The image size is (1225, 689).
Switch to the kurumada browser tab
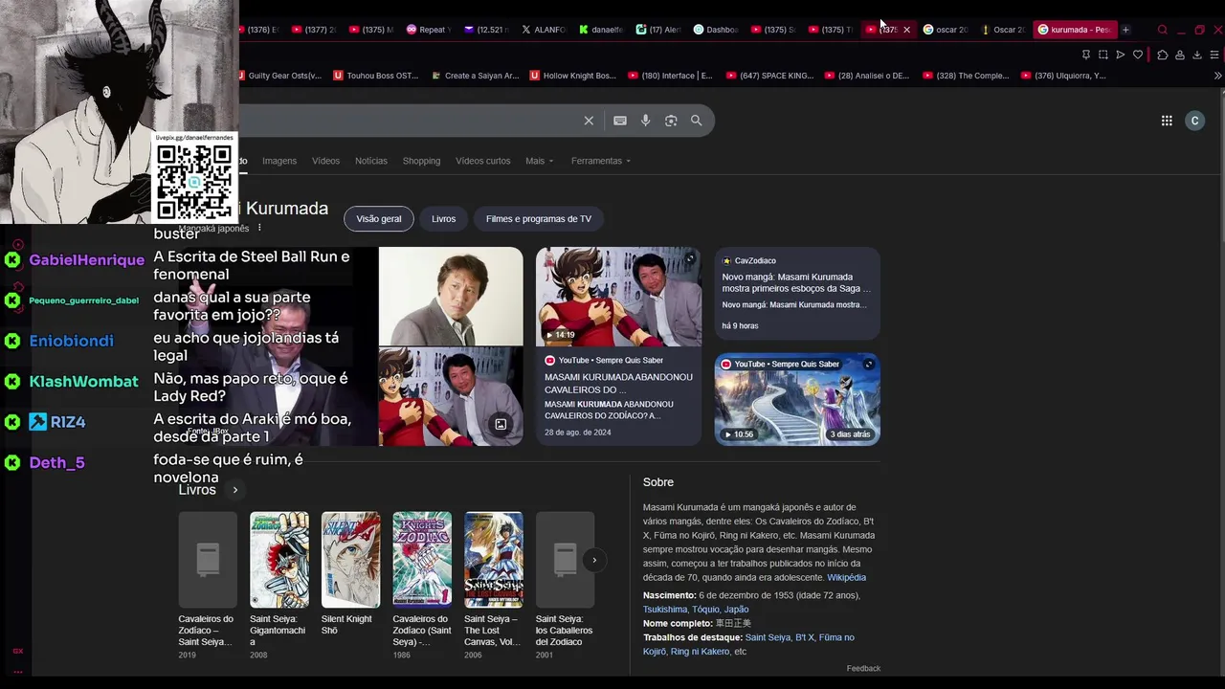click(1073, 30)
